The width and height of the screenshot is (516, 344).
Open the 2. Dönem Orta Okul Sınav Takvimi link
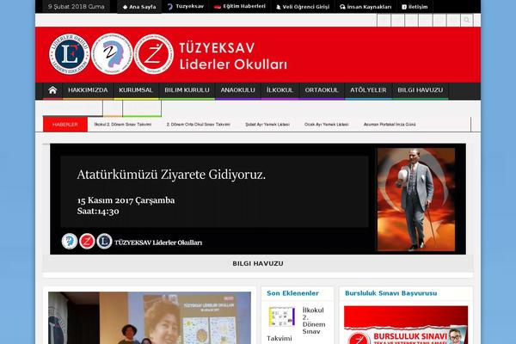point(199,125)
